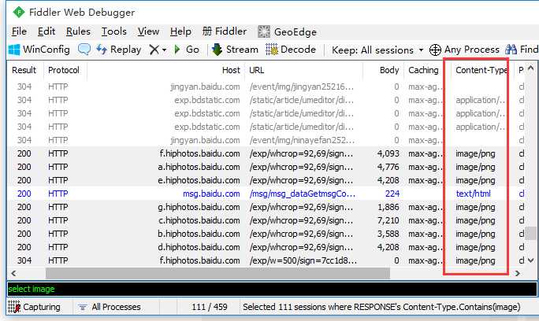Click the Go play arrow icon
The height and width of the screenshot is (321, 539).
point(177,50)
